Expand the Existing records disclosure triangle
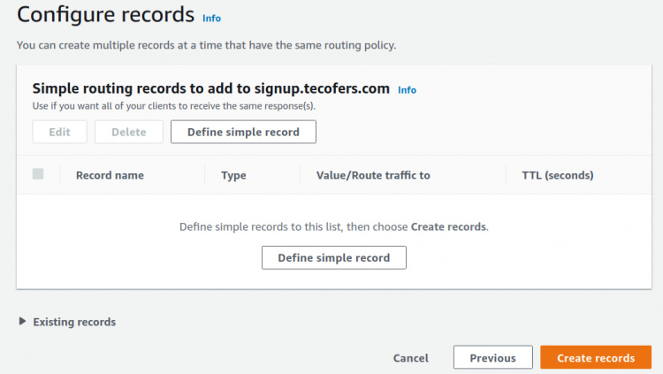This screenshot has height=374, width=663. point(22,322)
